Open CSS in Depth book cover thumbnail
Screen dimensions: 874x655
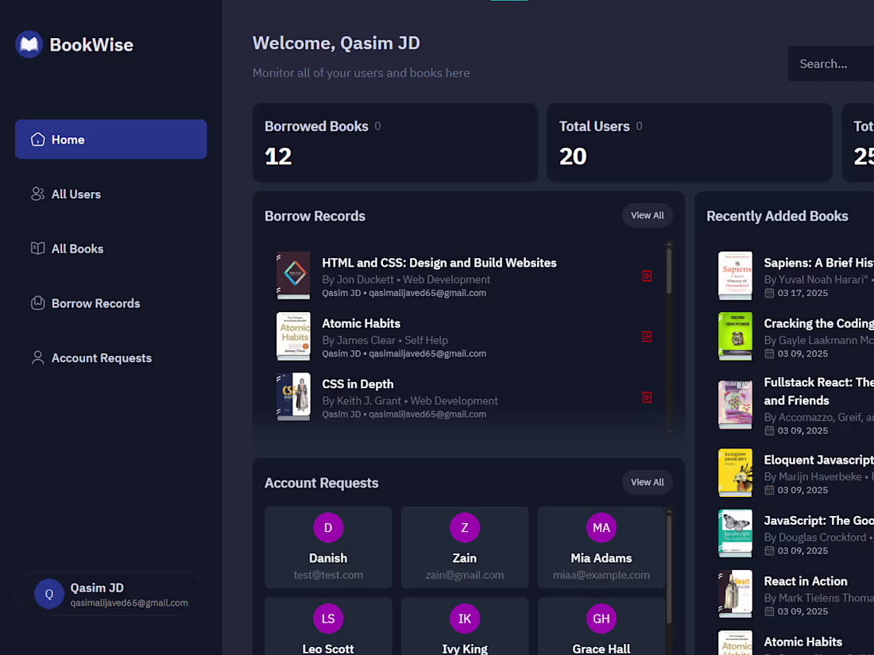(293, 396)
